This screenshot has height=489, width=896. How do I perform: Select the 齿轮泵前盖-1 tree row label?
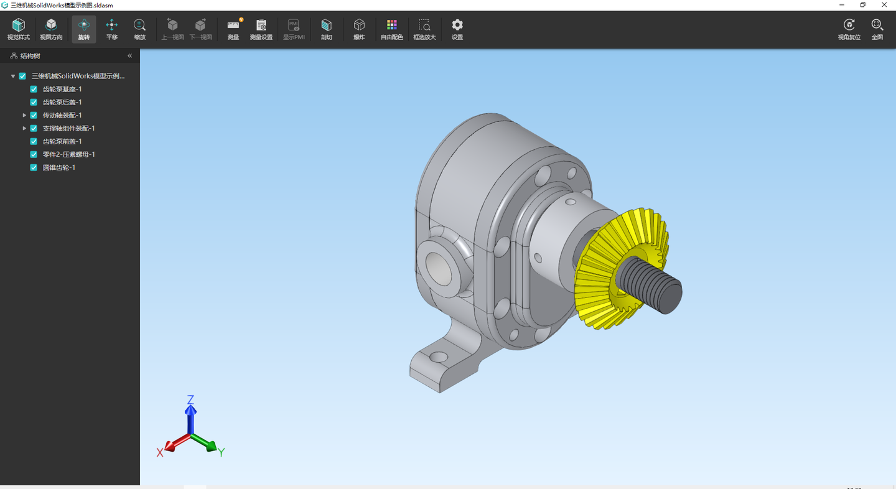62,142
